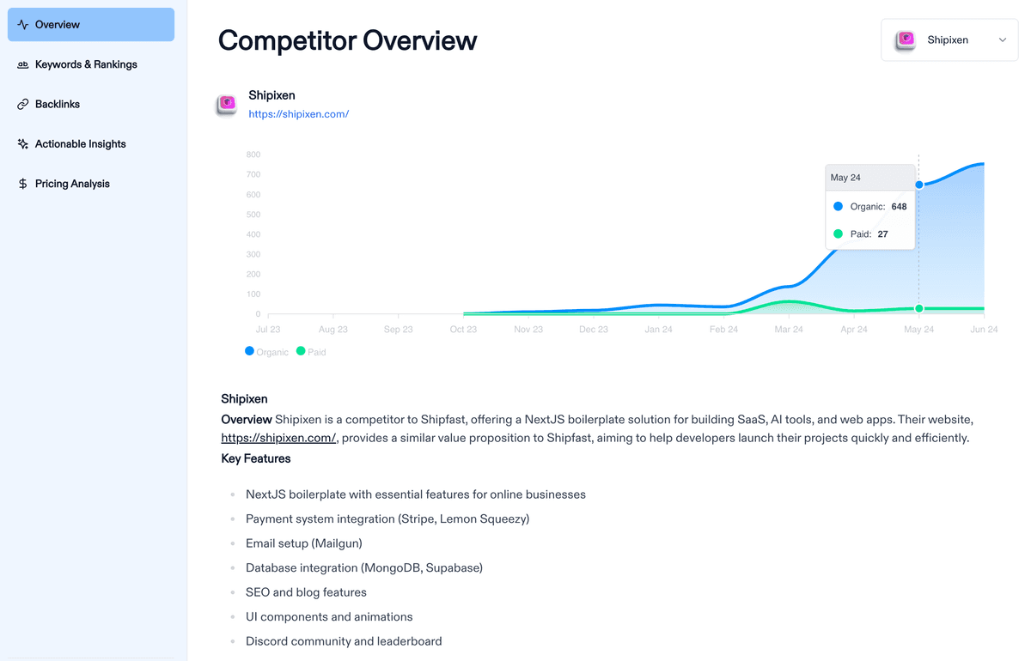Select the Keywords & Rankings icon
Viewport: 1031px width, 661px height.
tap(22, 64)
